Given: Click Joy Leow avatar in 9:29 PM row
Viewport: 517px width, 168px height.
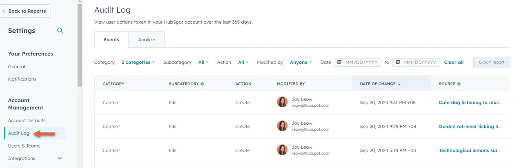Looking at the screenshot, I should click(x=282, y=126).
